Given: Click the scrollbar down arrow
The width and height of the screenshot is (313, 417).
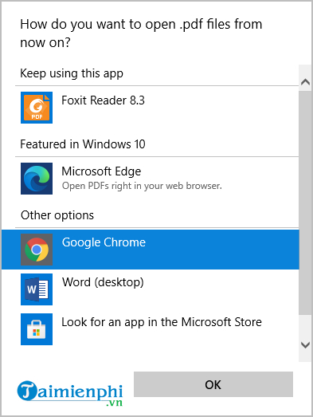Looking at the screenshot, I should [x=305, y=345].
